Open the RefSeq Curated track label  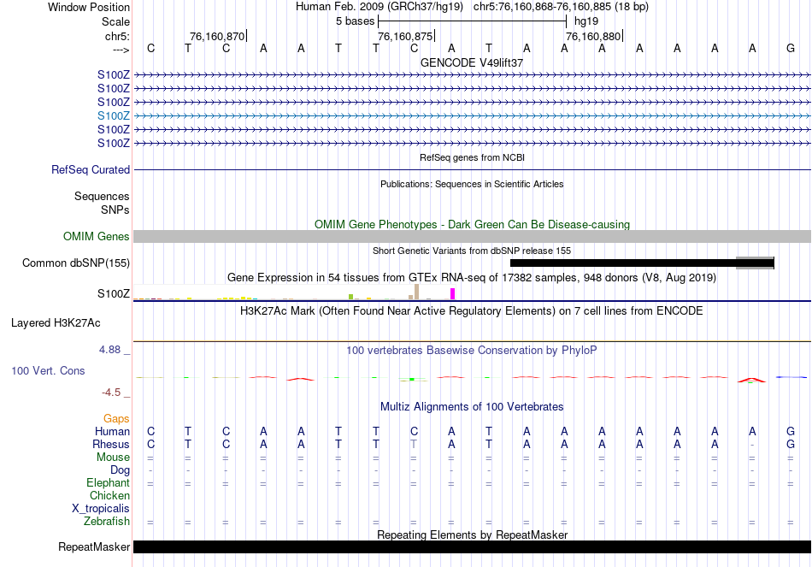pyautogui.click(x=91, y=170)
